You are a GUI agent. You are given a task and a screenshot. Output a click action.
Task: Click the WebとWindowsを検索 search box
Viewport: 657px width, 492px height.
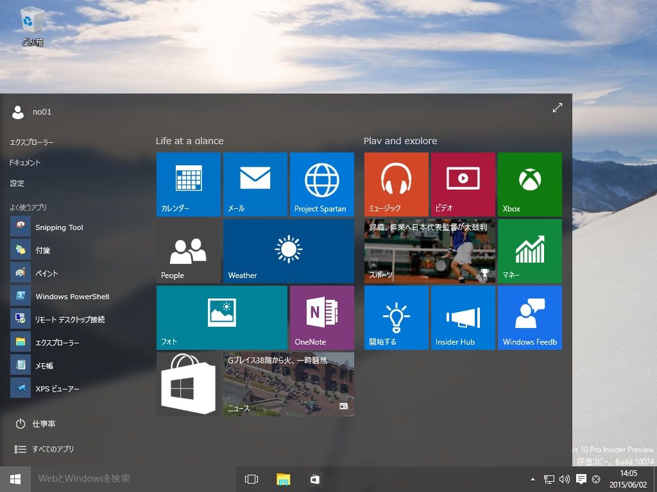133,479
